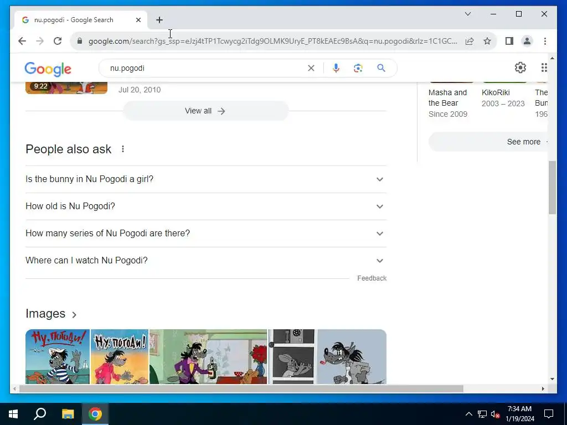Click the 'Jul 20, 2010' video date

tap(140, 90)
